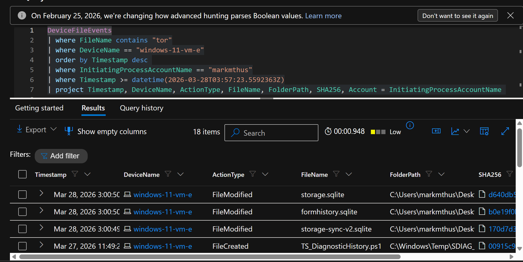This screenshot has height=262, width=523.
Task: Filter the ActionType column
Action: pyautogui.click(x=252, y=174)
